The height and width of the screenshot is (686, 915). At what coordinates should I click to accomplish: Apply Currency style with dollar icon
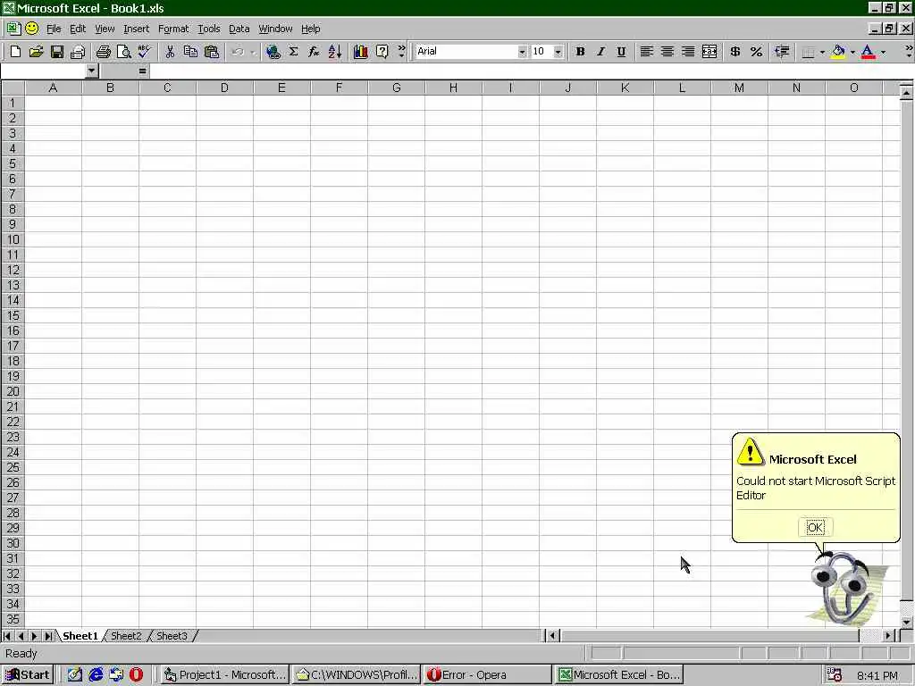(735, 52)
